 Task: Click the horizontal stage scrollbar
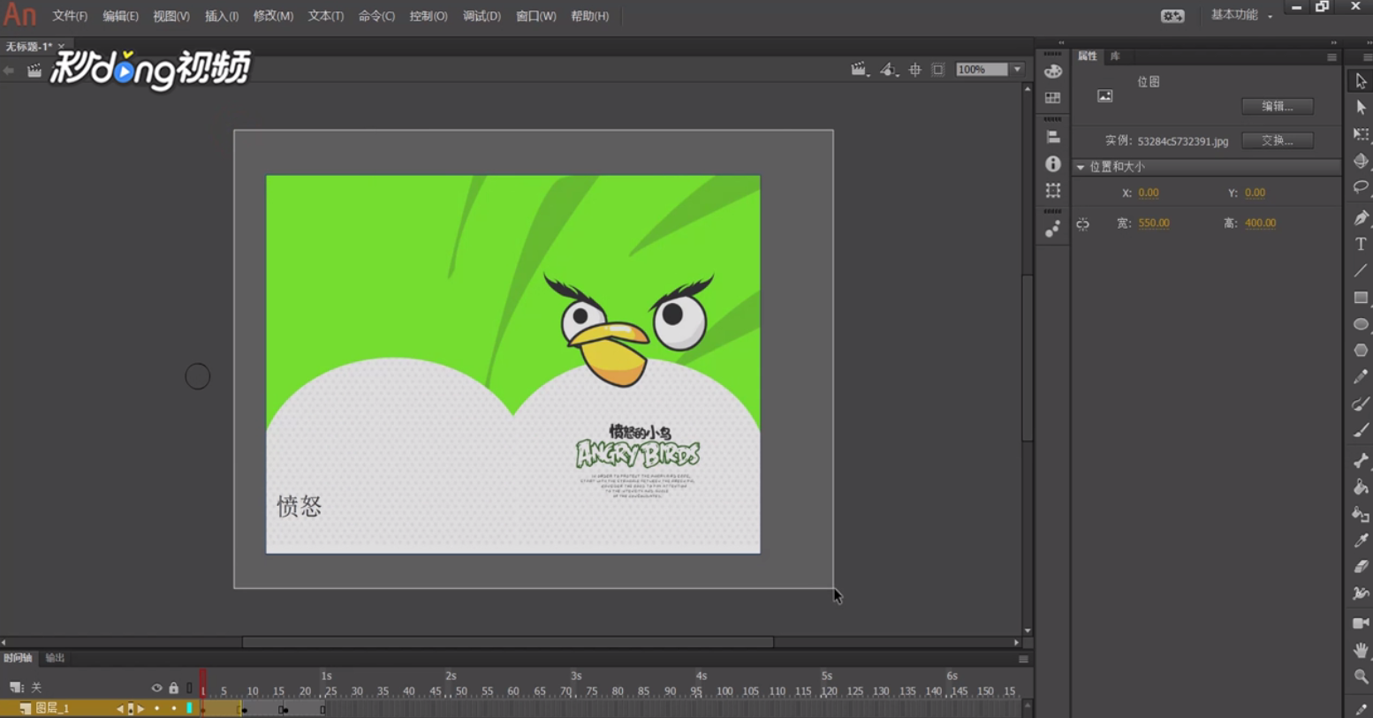508,643
